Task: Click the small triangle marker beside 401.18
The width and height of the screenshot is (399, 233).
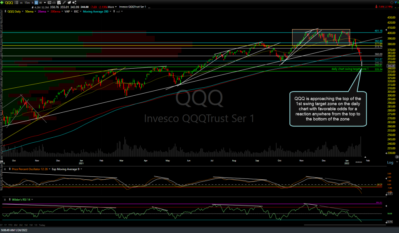Action: [x=386, y=30]
